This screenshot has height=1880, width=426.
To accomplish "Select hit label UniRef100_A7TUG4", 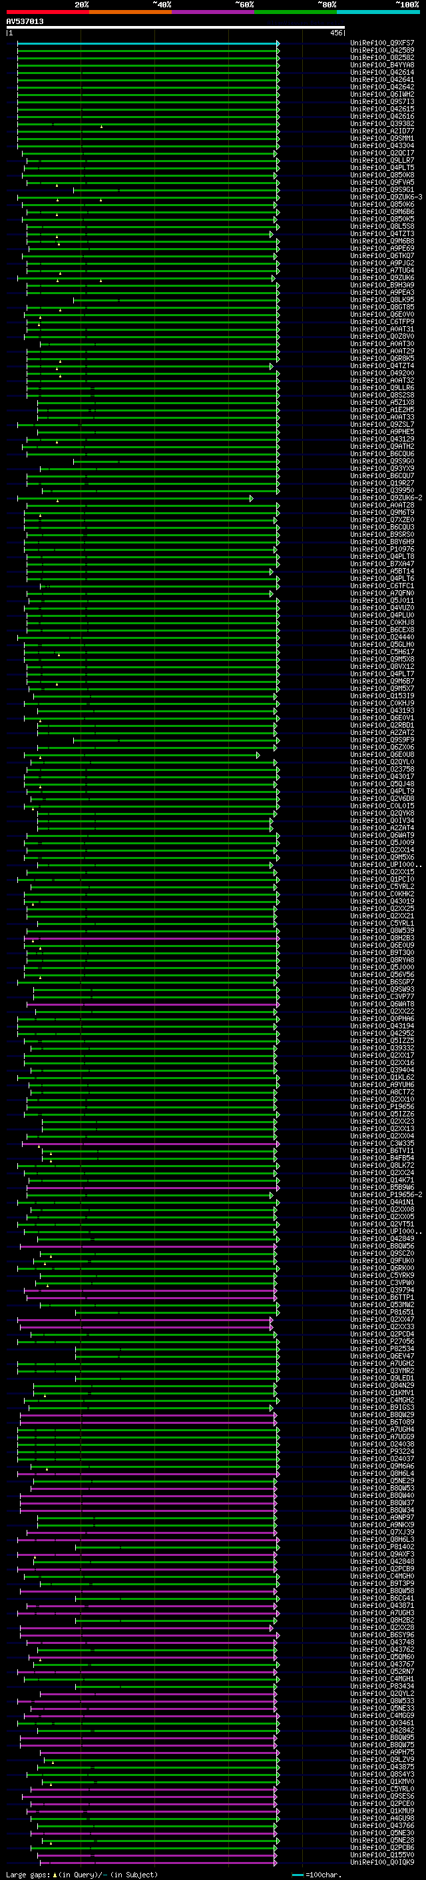I will [382, 270].
